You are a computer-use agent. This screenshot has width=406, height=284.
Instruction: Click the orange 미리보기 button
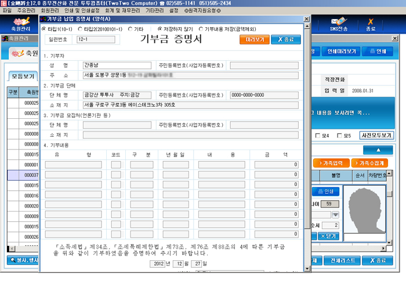click(x=255, y=39)
